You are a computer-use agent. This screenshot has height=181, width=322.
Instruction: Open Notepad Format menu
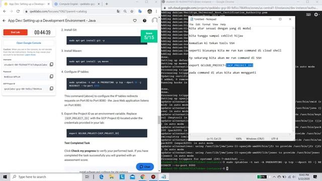pyautogui.click(x=206, y=24)
